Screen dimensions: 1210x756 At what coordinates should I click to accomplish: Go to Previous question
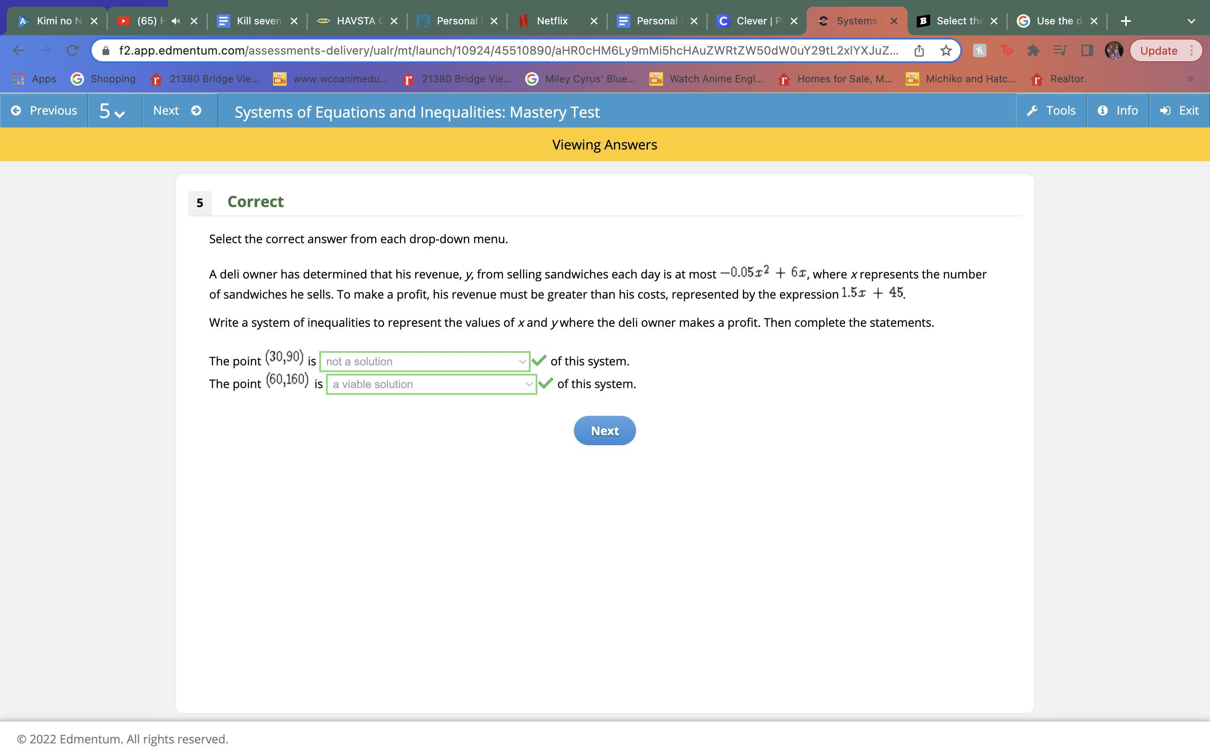pos(44,110)
